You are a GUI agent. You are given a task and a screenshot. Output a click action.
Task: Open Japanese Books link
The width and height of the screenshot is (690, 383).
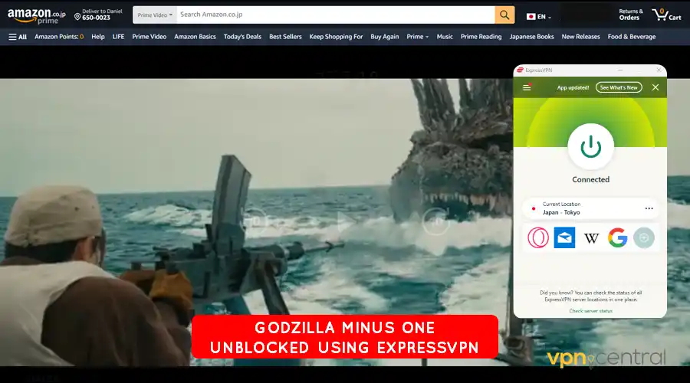pyautogui.click(x=531, y=37)
